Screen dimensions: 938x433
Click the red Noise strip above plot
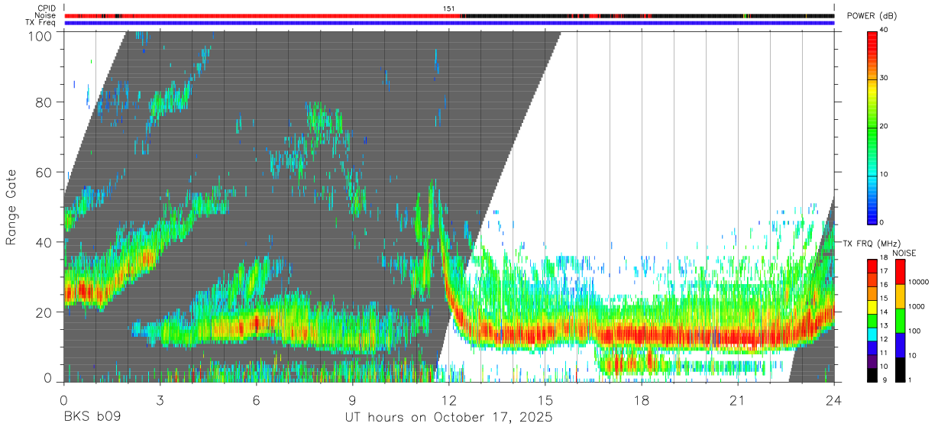click(x=264, y=15)
